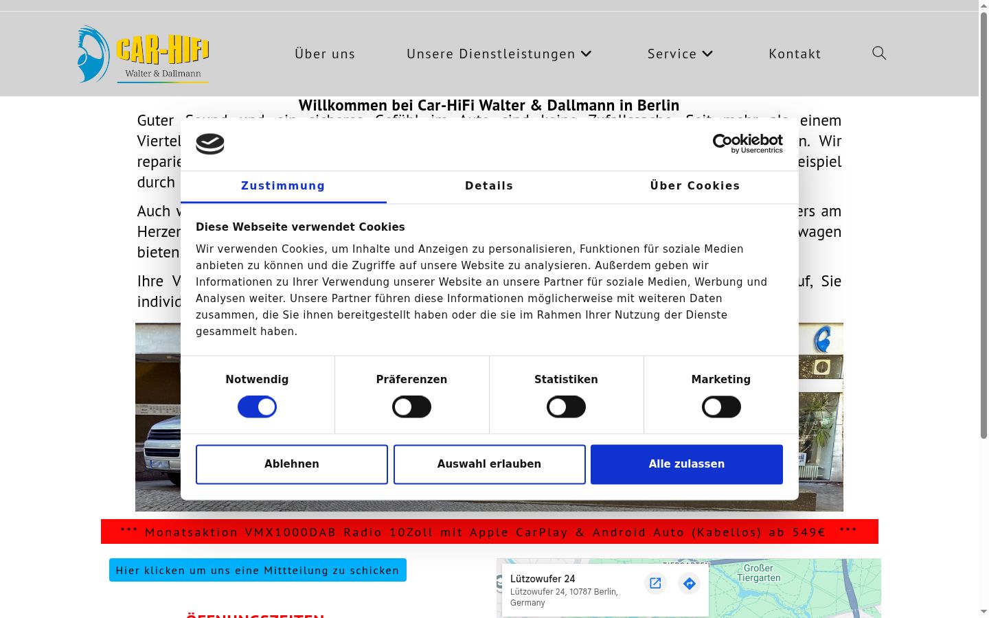Click the Car-HiFi Walter & Dallmann logo
The image size is (989, 618).
[x=143, y=54]
